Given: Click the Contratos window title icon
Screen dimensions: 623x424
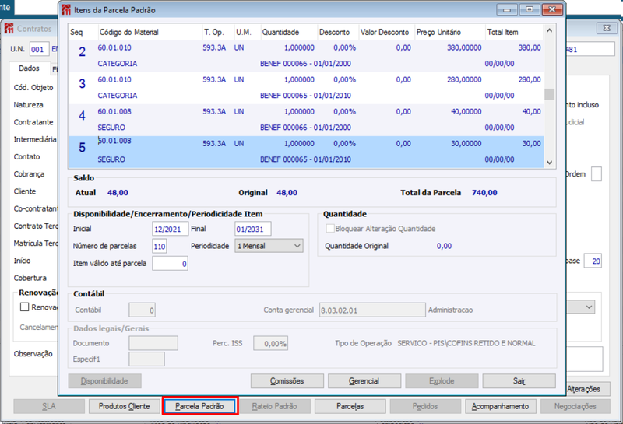Looking at the screenshot, I should point(9,29).
